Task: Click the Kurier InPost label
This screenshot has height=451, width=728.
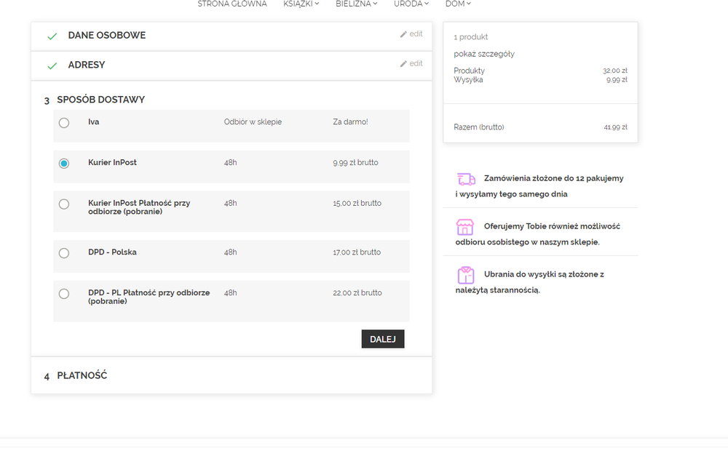Action: [x=112, y=162]
